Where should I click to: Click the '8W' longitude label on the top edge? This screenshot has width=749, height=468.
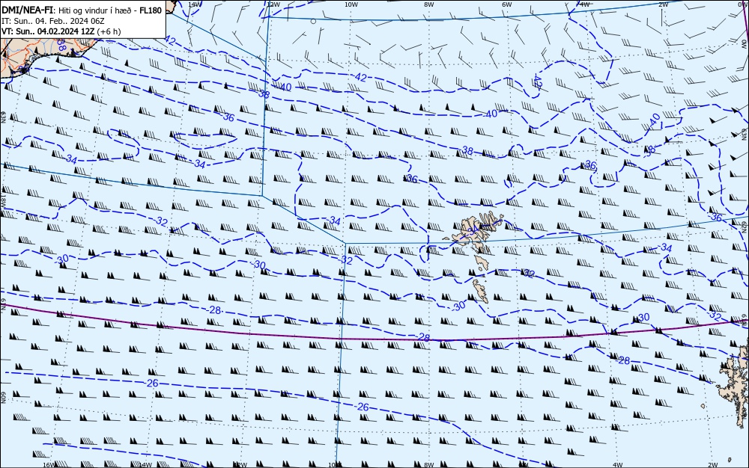click(429, 4)
